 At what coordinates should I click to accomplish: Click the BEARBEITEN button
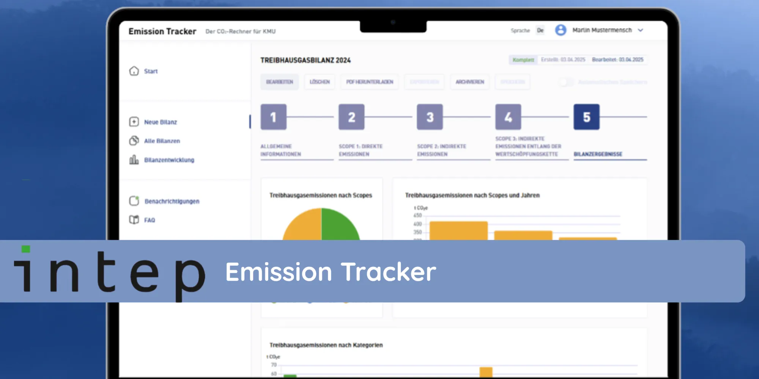tap(280, 82)
